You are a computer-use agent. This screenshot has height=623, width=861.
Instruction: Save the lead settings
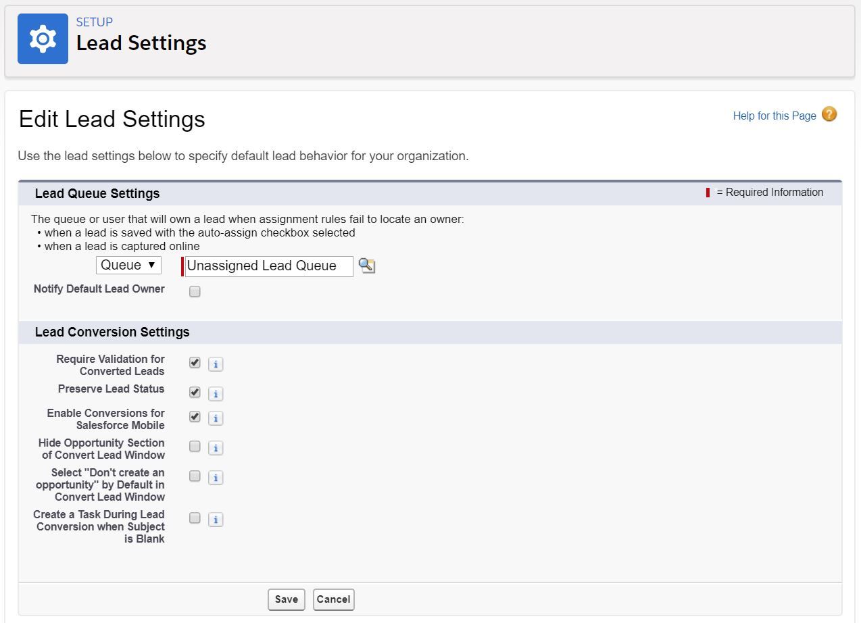pyautogui.click(x=287, y=599)
